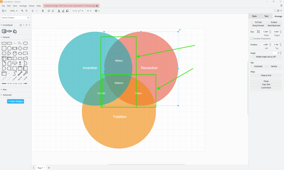The height and width of the screenshot is (170, 284).
Task: Select the bidirectional block arrow shape
Action: (x=20, y=73)
